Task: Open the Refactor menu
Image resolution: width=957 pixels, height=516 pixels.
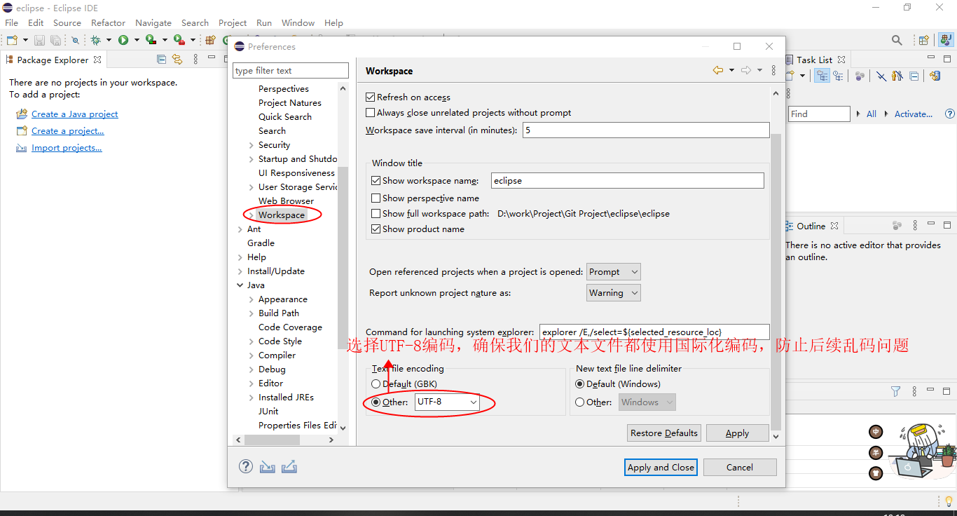Action: tap(108, 22)
